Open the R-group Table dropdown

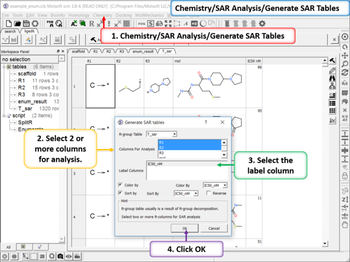[x=161, y=134]
